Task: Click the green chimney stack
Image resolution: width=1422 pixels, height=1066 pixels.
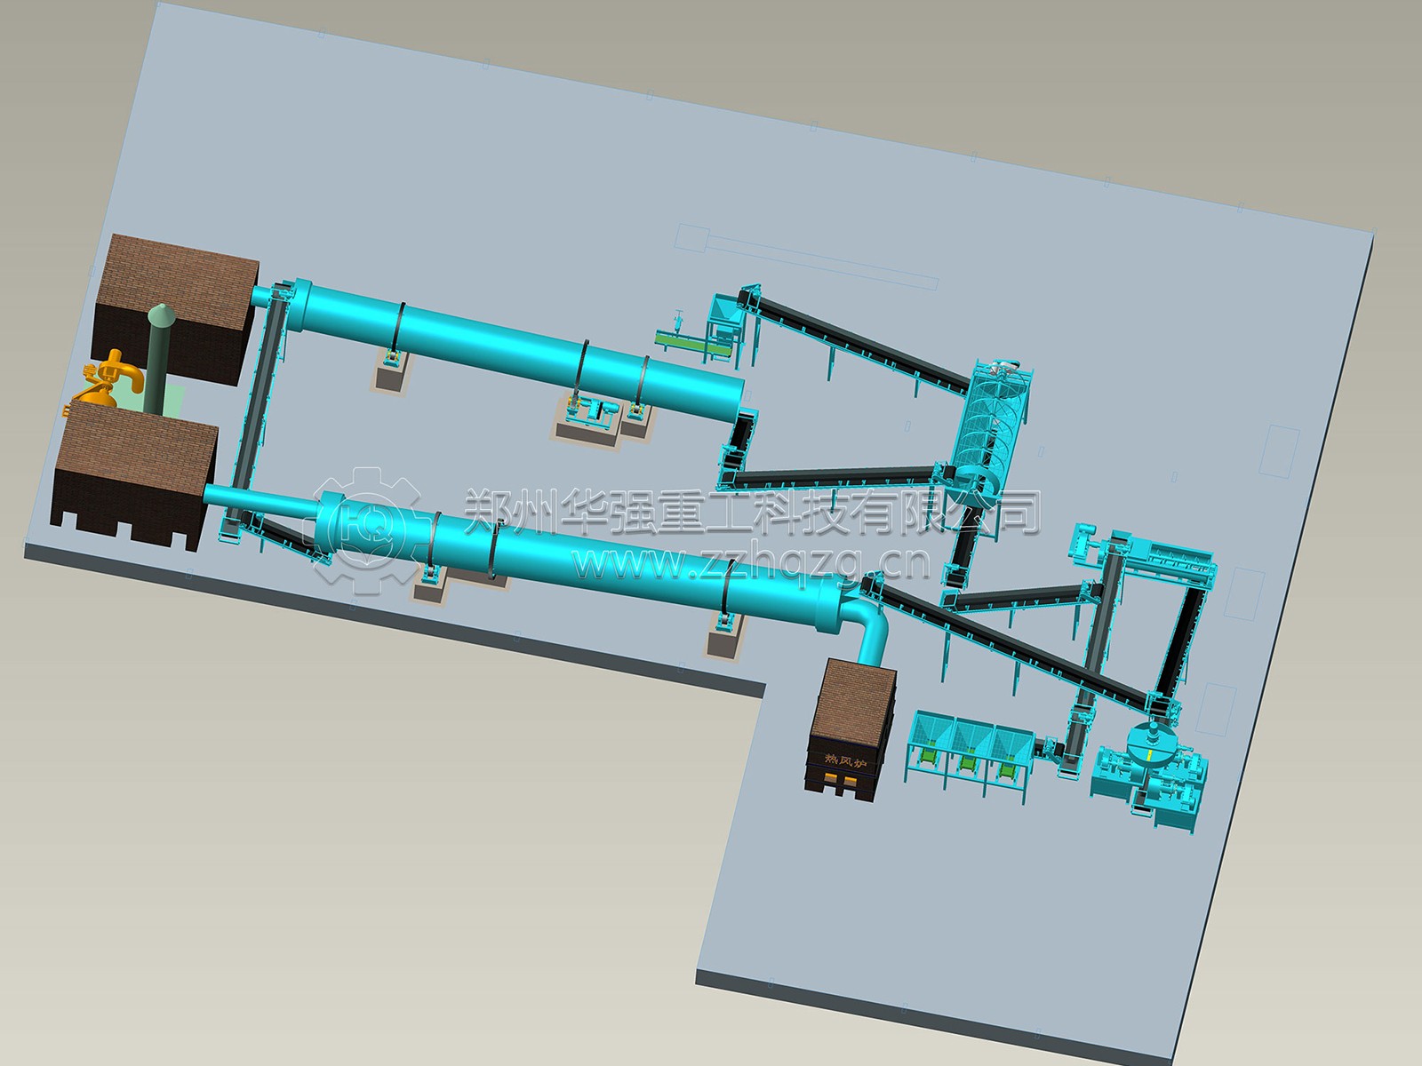Action: click(x=159, y=355)
